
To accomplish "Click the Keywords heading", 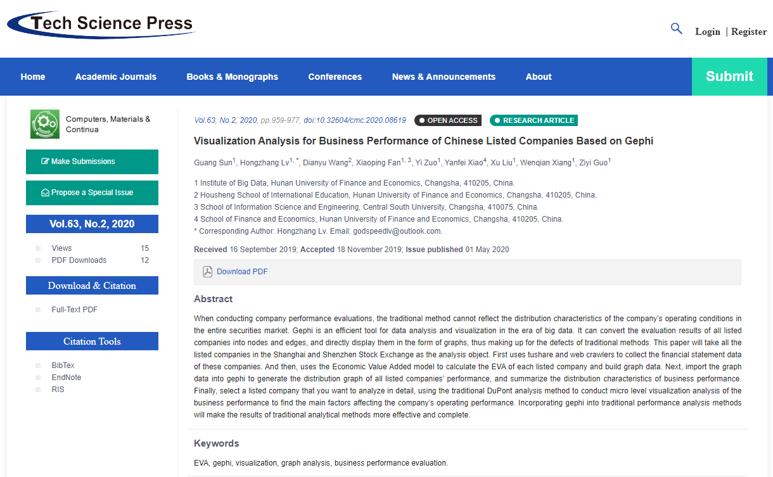I will pos(217,443).
